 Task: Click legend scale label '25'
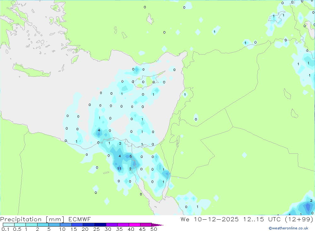tap(97, 229)
